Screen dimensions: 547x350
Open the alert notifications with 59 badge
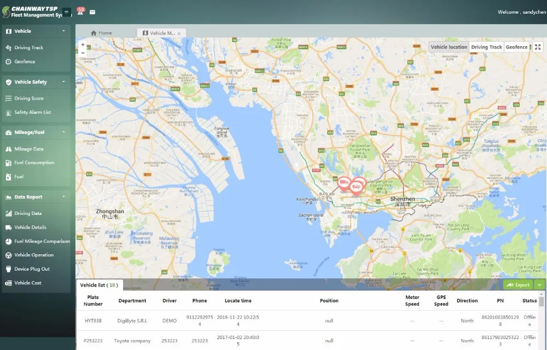[x=80, y=11]
